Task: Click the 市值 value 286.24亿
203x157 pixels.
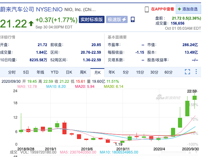Action: click(x=190, y=45)
